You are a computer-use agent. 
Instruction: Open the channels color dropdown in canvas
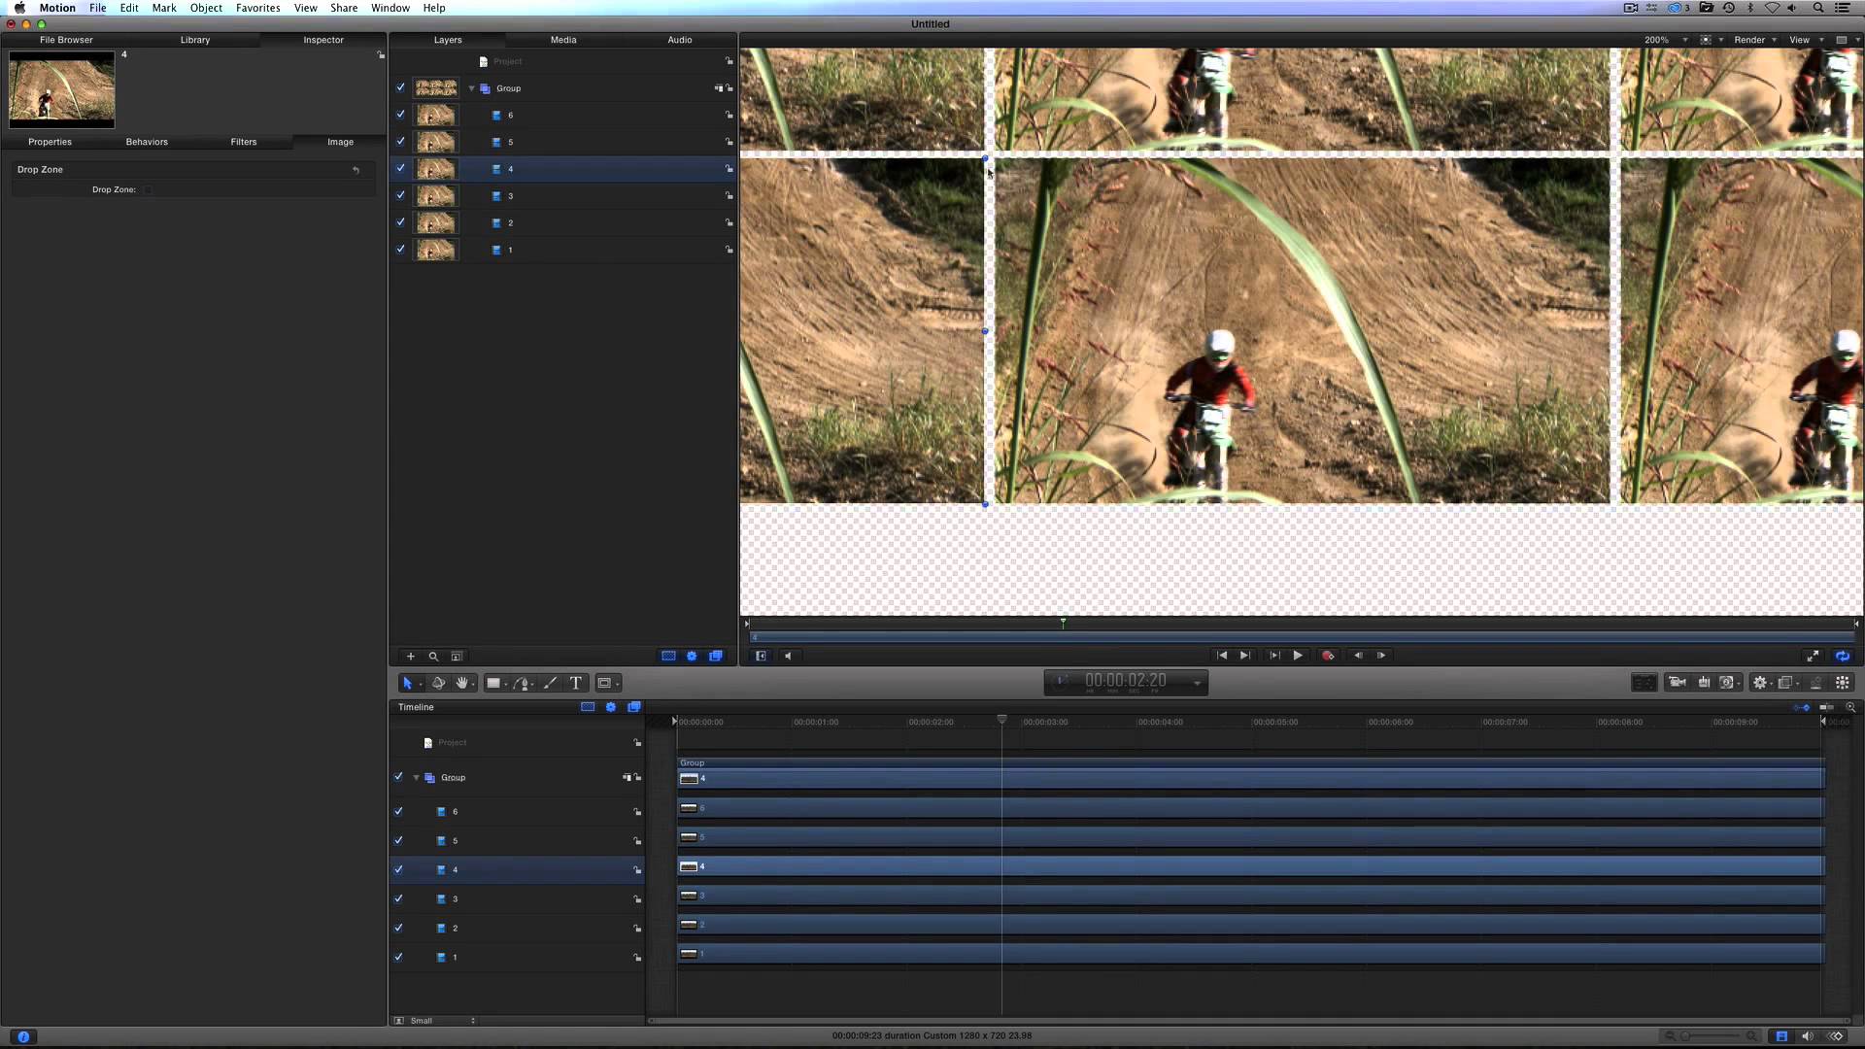pyautogui.click(x=1712, y=40)
